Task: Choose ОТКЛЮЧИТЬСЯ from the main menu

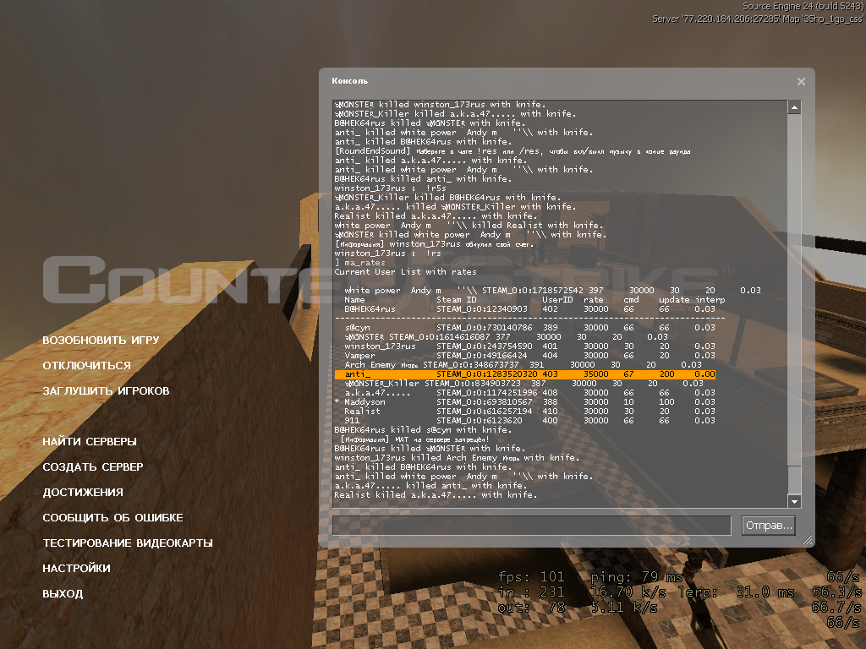Action: pos(87,365)
